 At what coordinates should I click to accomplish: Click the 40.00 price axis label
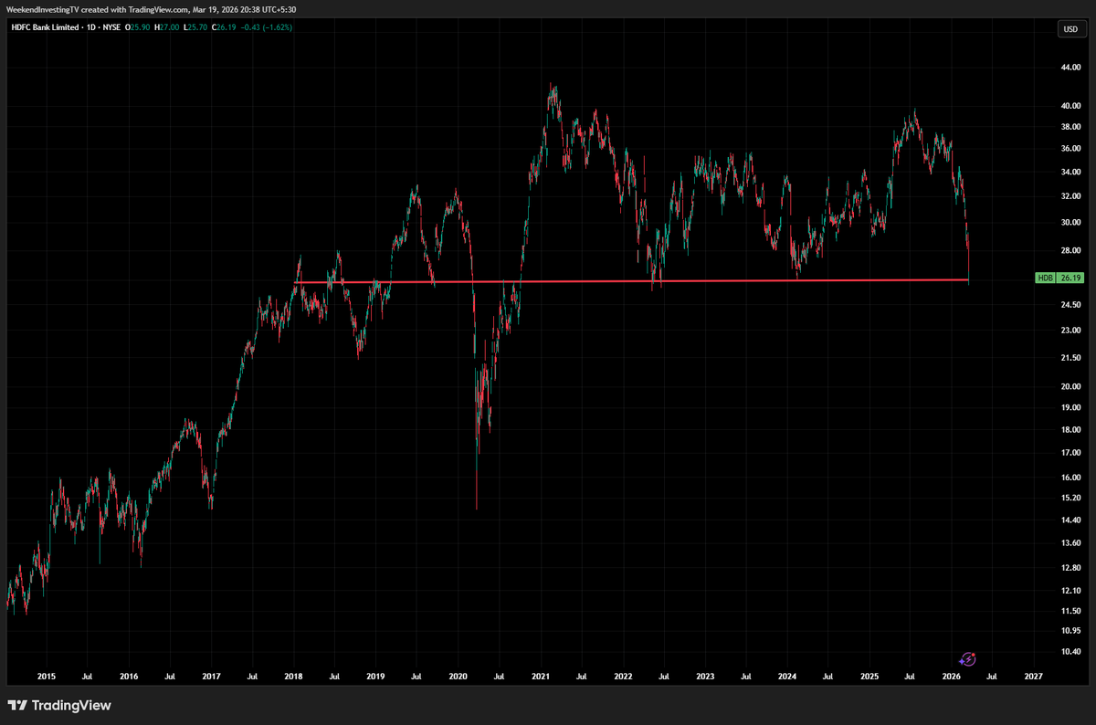[x=1070, y=106]
